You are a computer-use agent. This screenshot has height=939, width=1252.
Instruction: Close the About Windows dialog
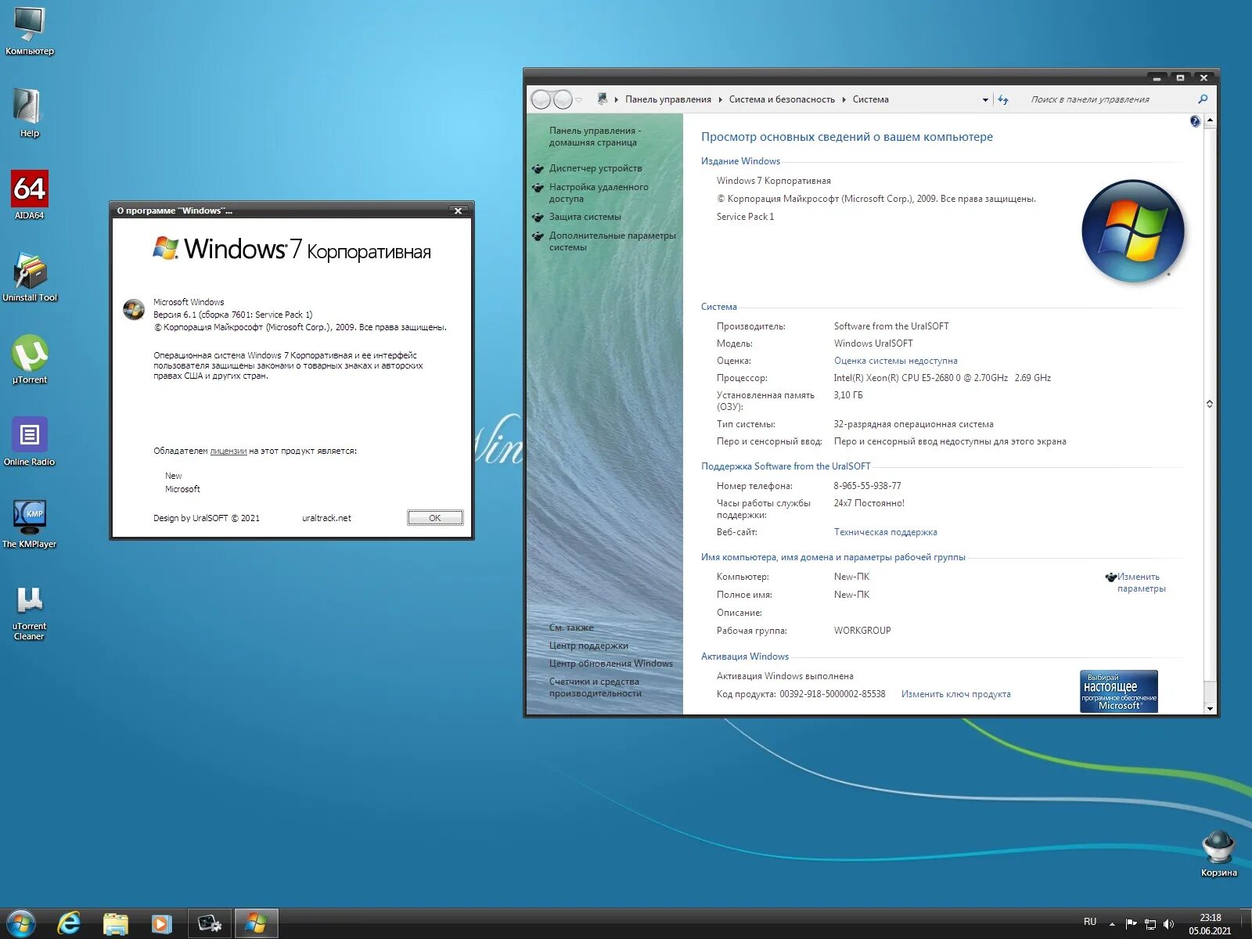click(x=459, y=210)
